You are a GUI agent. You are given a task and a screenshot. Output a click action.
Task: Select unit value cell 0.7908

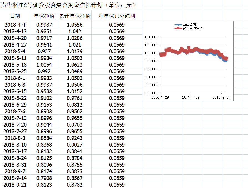[44, 178]
